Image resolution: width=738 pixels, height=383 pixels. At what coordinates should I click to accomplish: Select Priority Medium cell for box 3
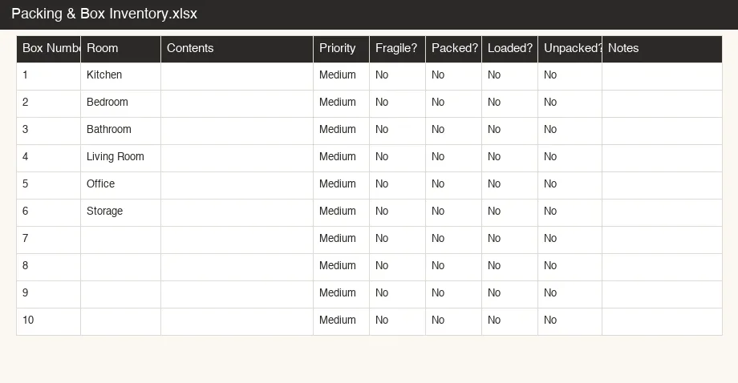(x=341, y=131)
